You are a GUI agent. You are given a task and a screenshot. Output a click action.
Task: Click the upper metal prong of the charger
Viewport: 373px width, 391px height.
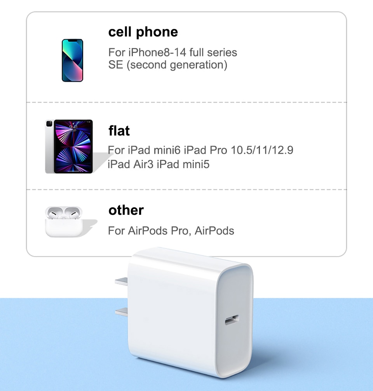121,281
